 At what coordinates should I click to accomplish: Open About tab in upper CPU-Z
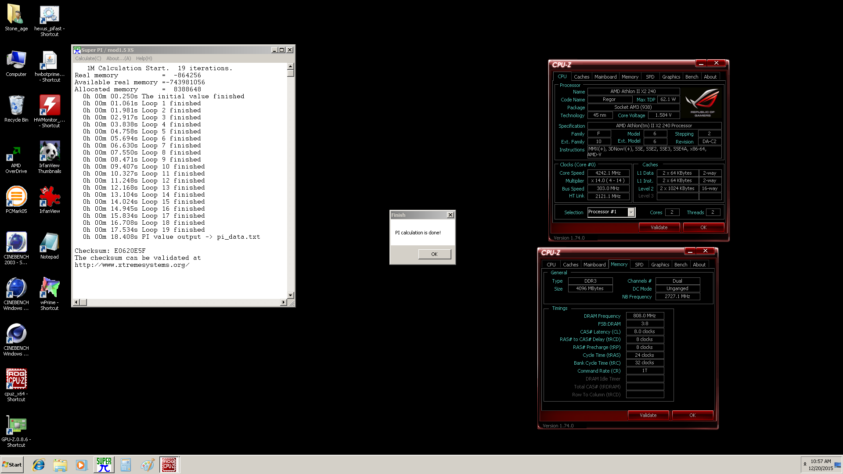(710, 77)
